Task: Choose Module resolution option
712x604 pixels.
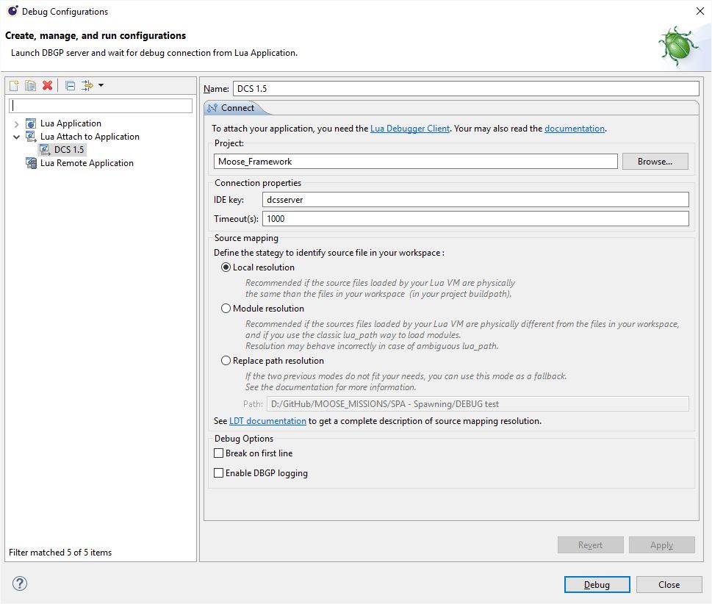Action: coord(226,309)
